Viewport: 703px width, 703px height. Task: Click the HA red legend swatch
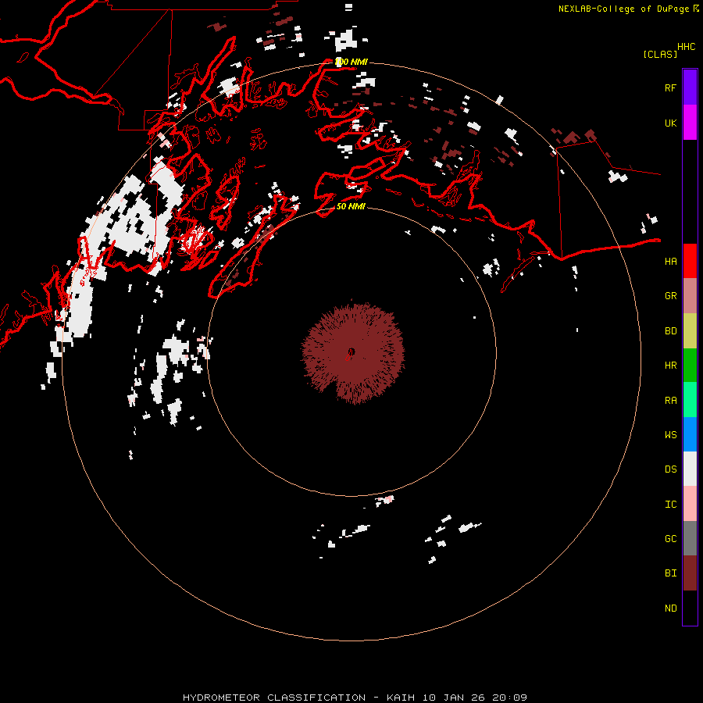[x=690, y=261]
